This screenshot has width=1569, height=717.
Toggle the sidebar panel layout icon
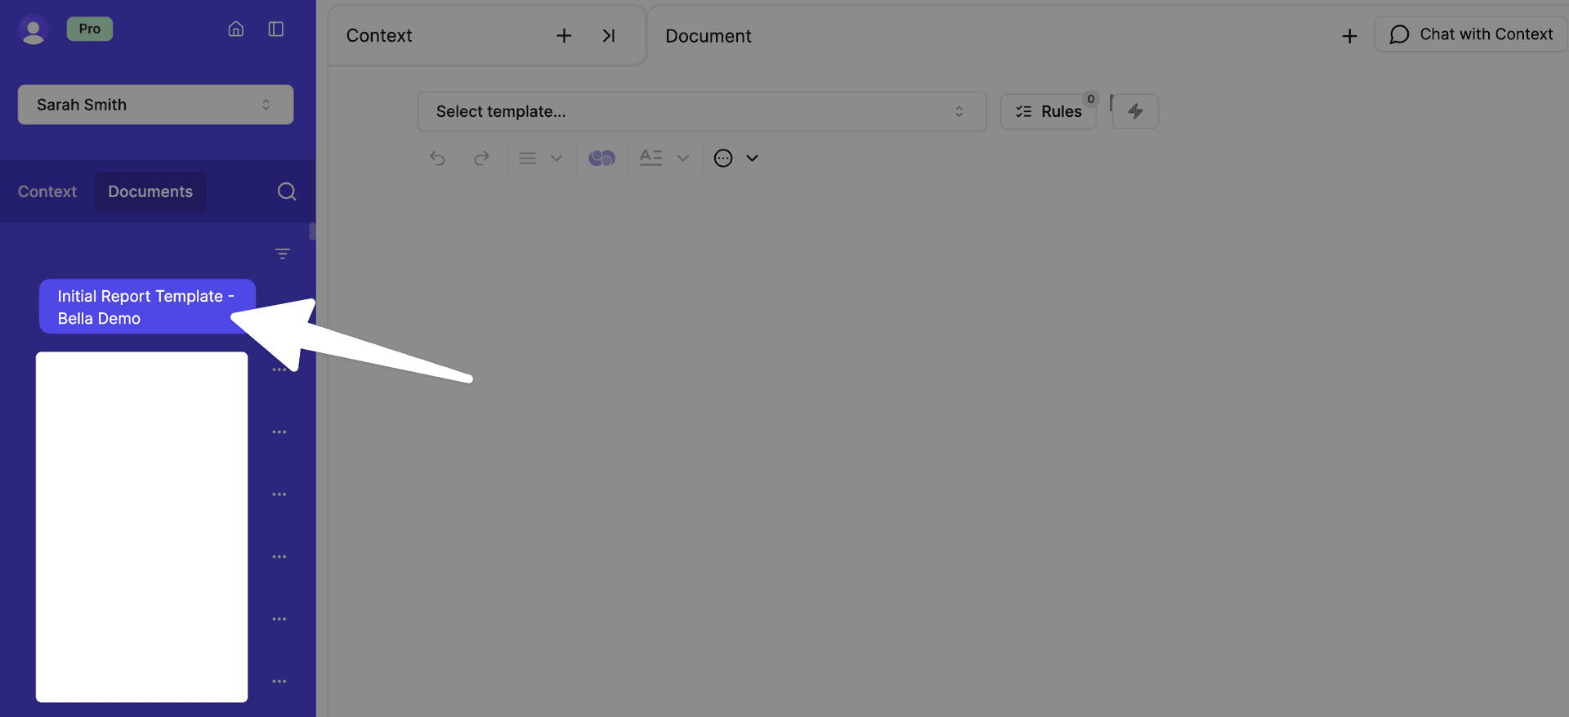click(x=276, y=29)
